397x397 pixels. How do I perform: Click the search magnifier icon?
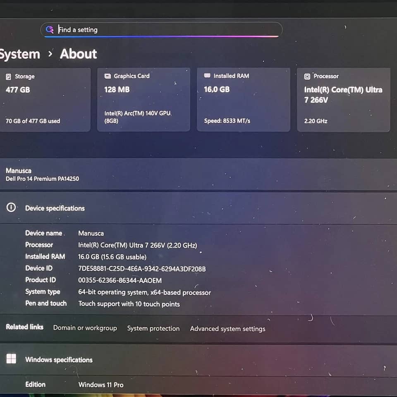tap(50, 30)
